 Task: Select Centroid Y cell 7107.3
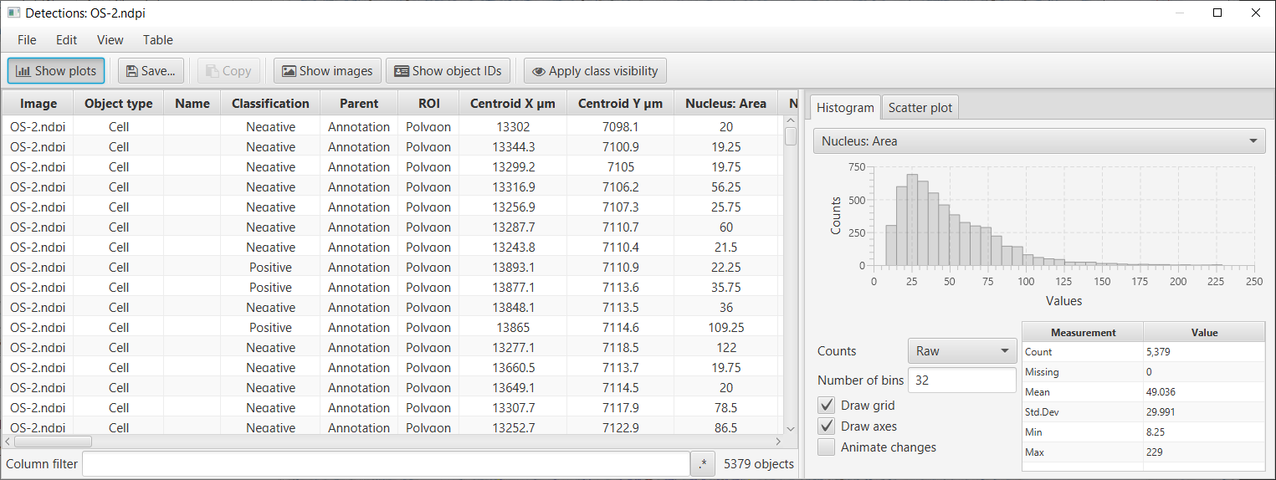tap(620, 207)
